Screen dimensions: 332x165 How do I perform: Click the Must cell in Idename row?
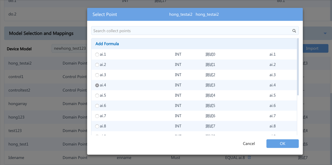pos(176,157)
